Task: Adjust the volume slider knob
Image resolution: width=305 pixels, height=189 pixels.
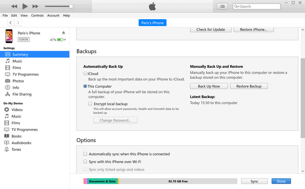Action: click(x=71, y=7)
